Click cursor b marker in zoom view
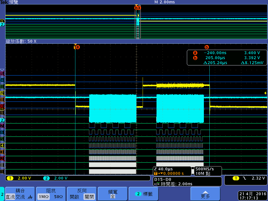The width and height of the screenshot is (268, 201). pos(207,47)
